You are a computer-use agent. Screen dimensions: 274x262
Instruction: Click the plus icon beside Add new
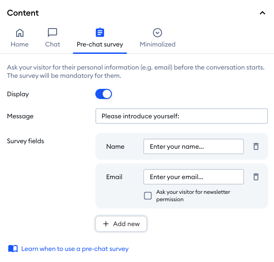tap(106, 224)
